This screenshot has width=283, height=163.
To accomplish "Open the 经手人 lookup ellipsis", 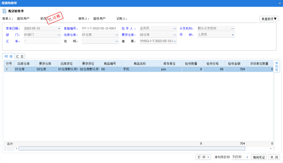I will [x=175, y=28].
